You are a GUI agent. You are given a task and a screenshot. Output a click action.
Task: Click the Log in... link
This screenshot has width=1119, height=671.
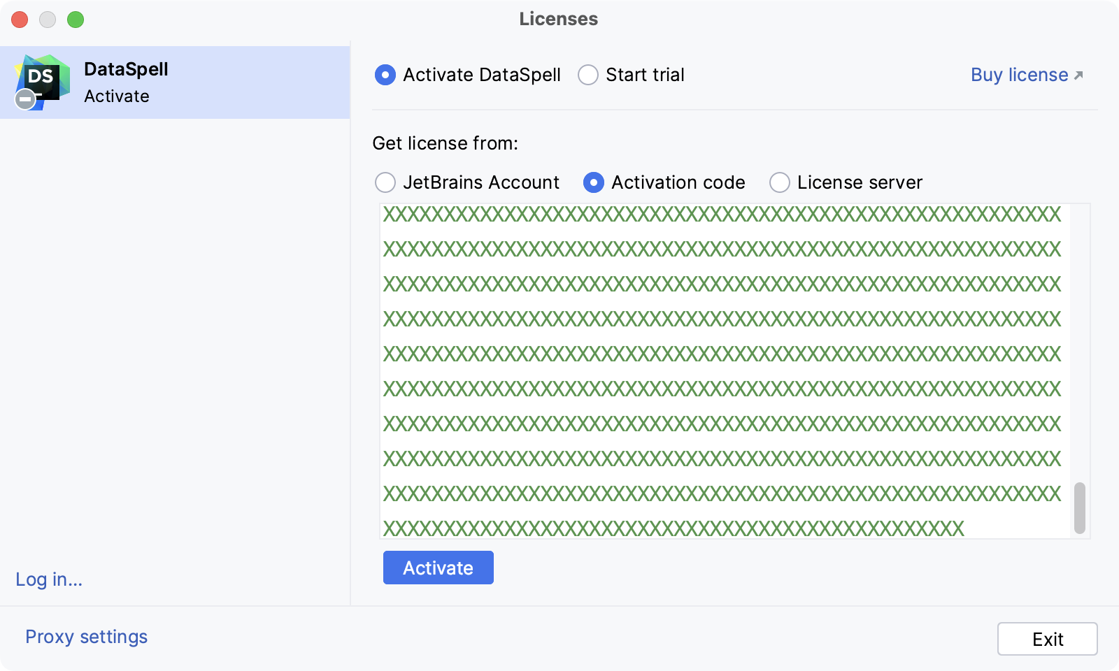pyautogui.click(x=48, y=579)
